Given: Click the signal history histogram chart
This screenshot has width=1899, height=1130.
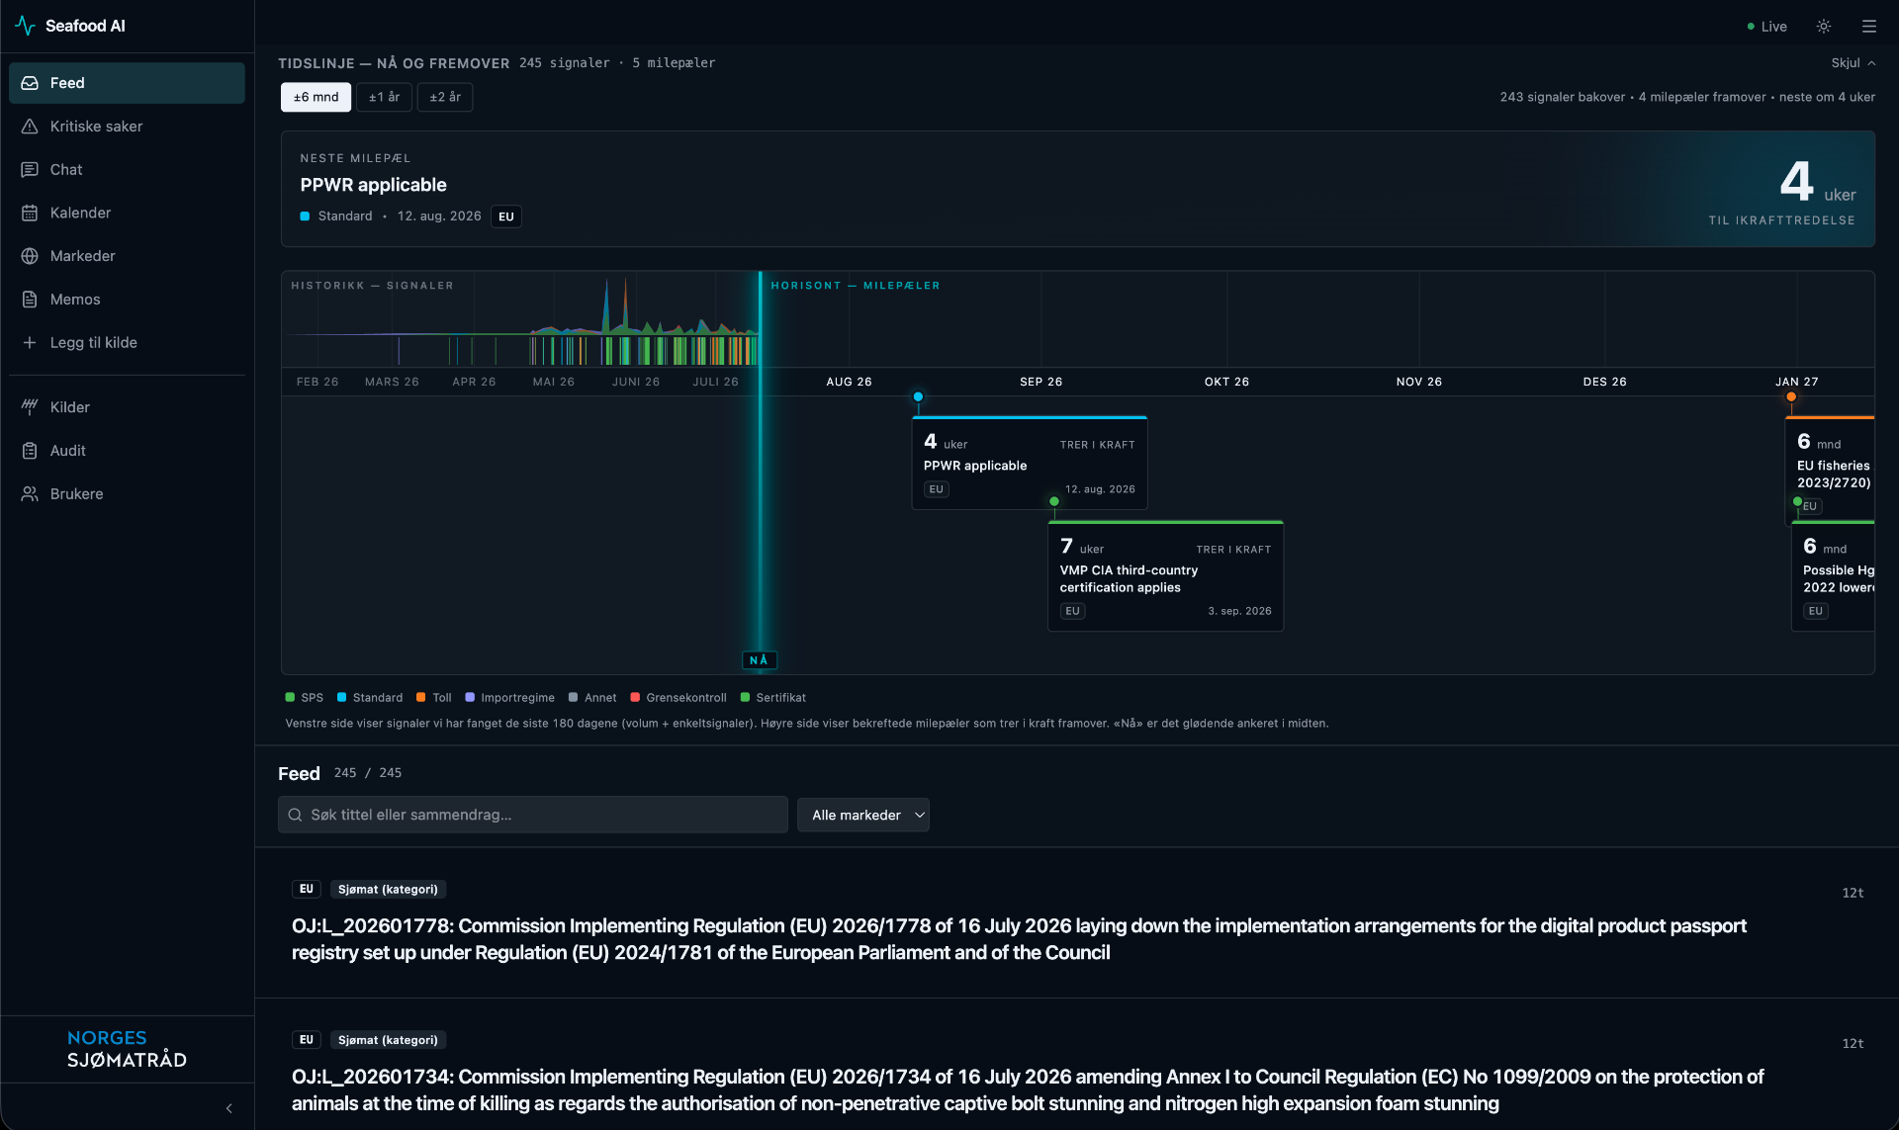Looking at the screenshot, I should point(522,321).
